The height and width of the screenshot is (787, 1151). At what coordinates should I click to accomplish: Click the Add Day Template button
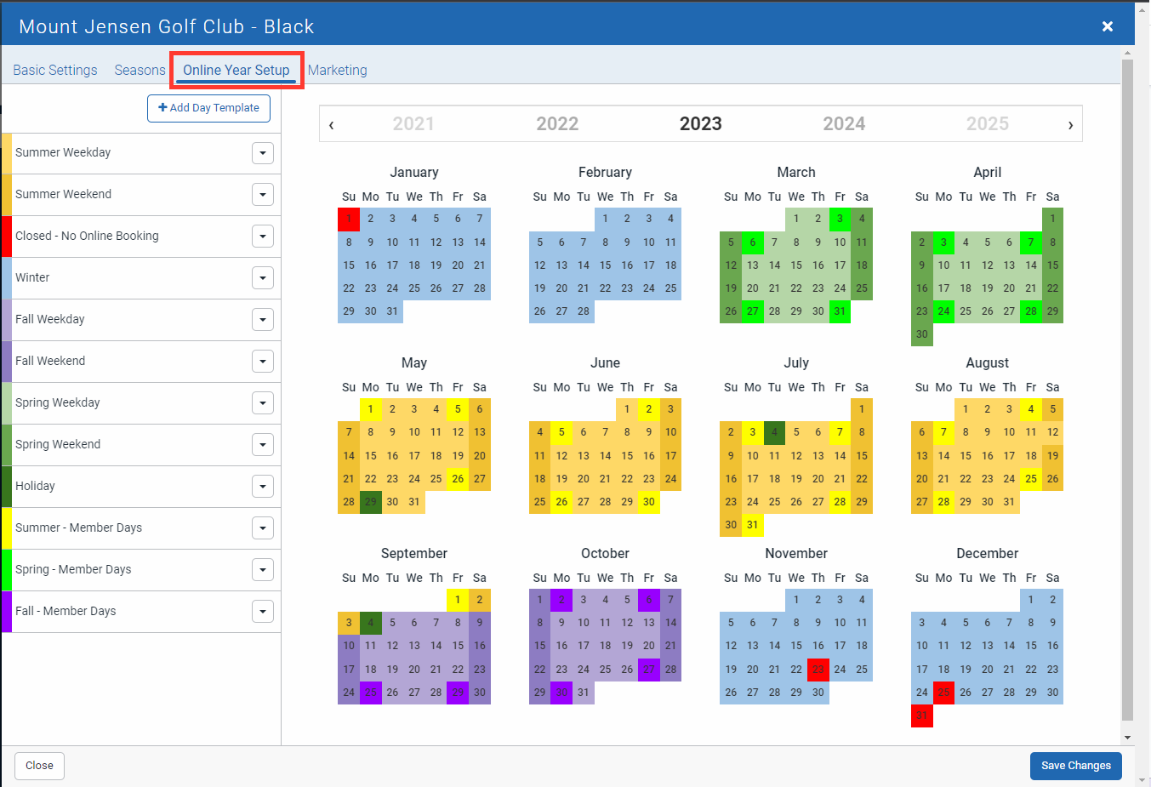point(208,108)
